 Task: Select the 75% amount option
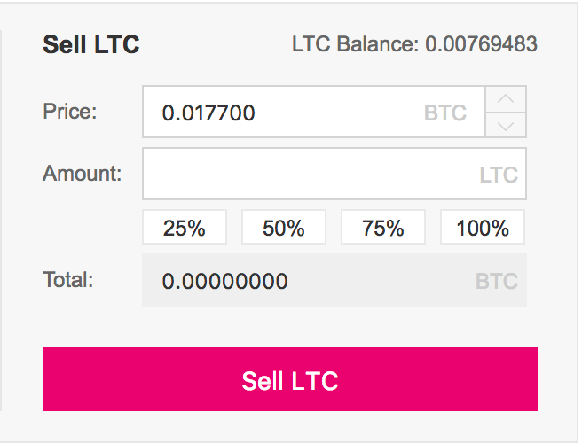[383, 227]
